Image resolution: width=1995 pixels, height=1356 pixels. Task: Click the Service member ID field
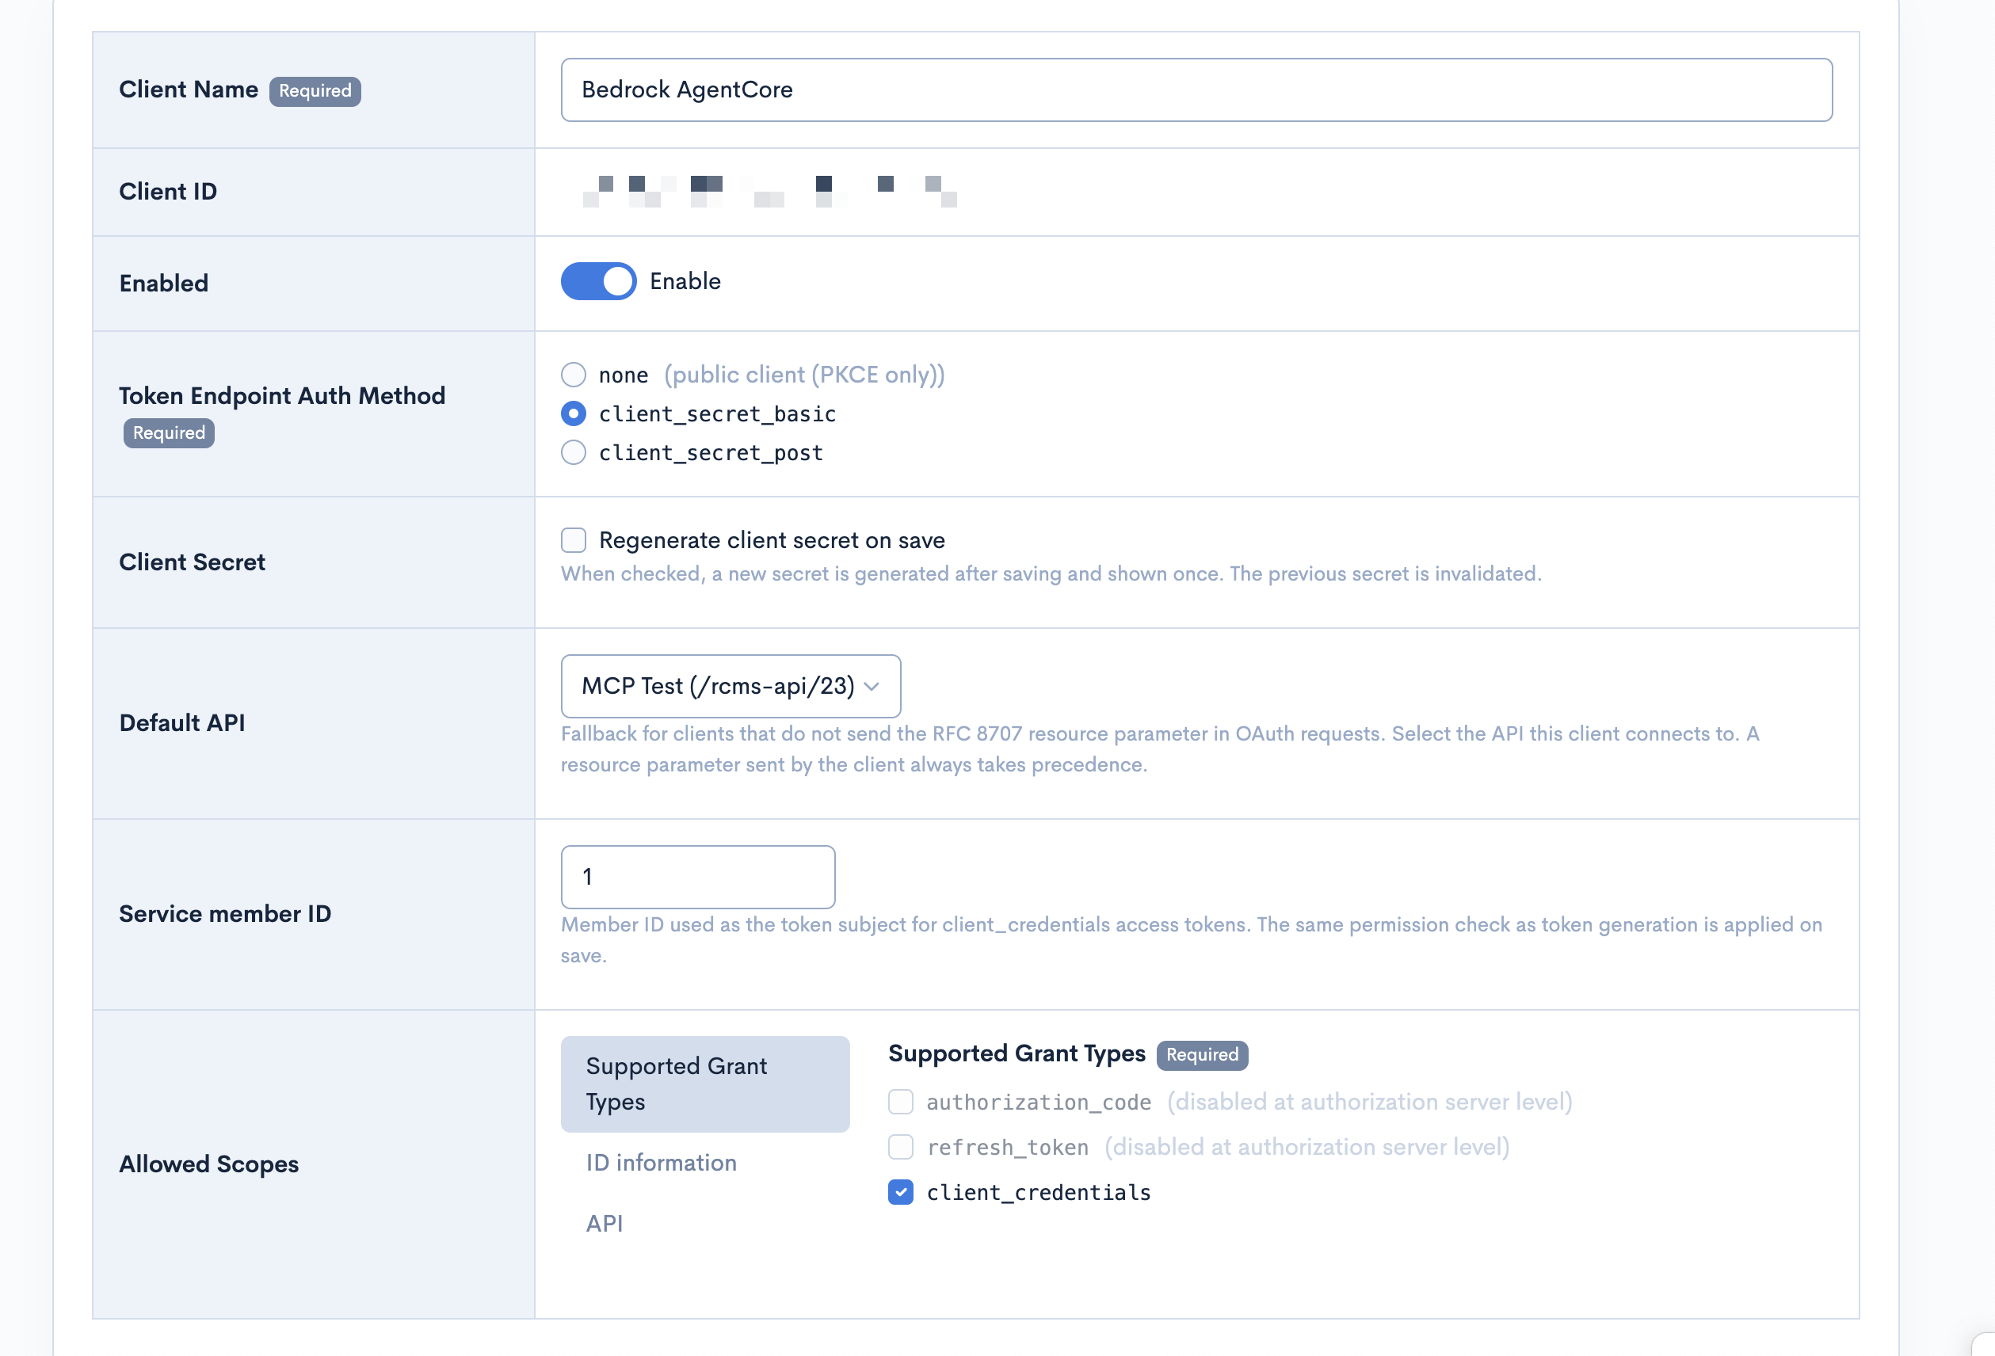pyautogui.click(x=698, y=877)
